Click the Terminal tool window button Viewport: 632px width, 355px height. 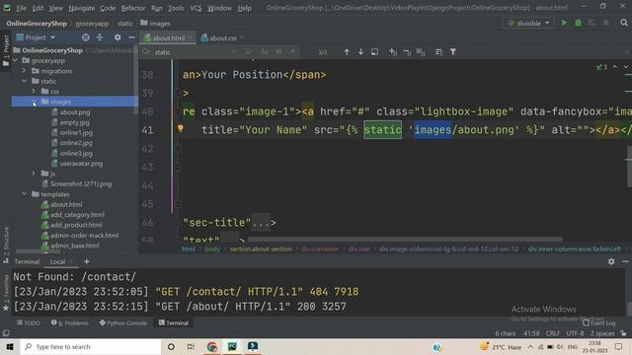(x=174, y=322)
